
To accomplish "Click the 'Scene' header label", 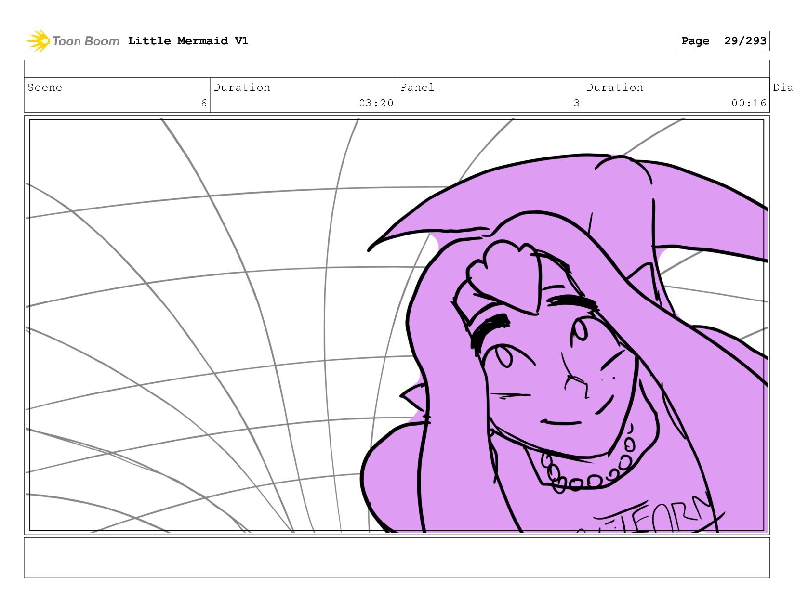I will click(45, 87).
